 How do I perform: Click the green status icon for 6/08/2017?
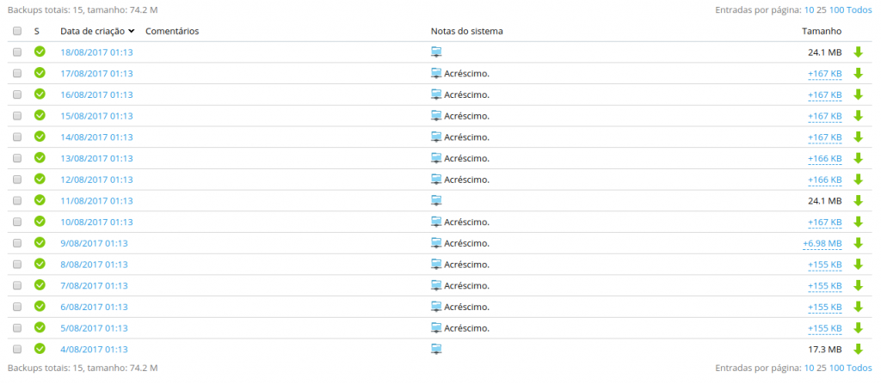(x=40, y=306)
